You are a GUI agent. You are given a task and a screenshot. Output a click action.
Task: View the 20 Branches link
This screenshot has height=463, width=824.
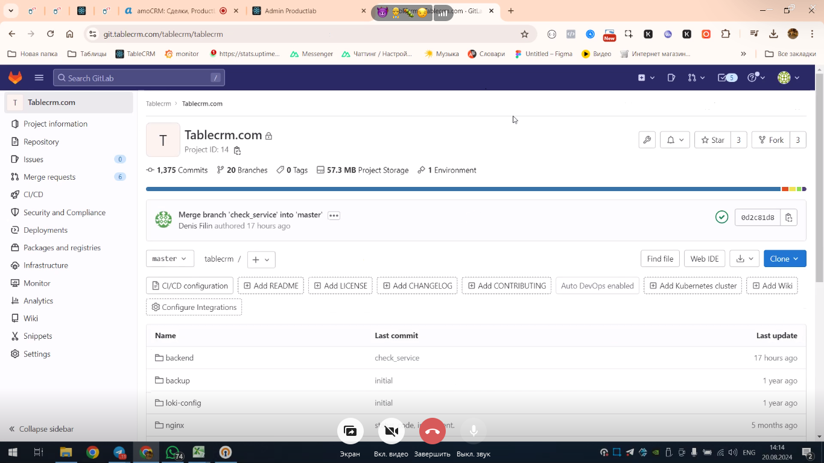coord(242,170)
